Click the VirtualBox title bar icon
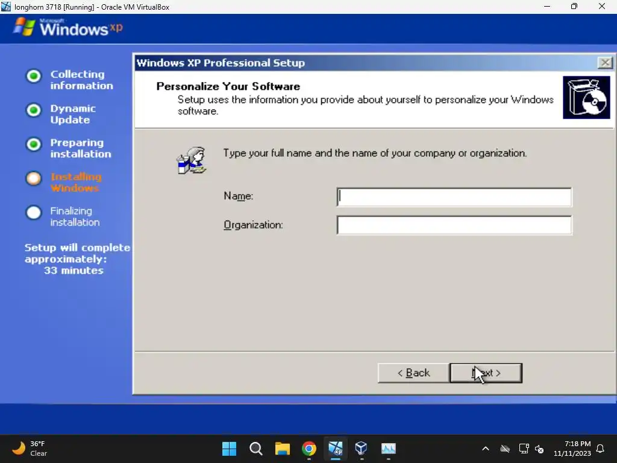Screen dimensions: 617x463 (6, 7)
